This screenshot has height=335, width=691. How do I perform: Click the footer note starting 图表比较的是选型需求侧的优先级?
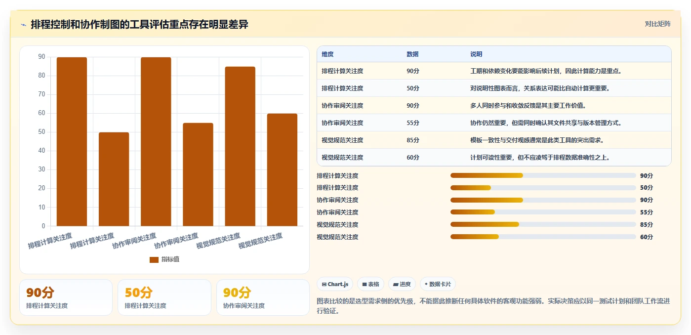tap(493, 306)
